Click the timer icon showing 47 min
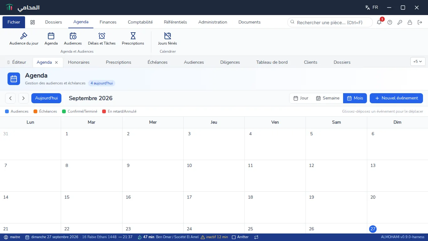This screenshot has height=241, width=428. tap(140, 237)
